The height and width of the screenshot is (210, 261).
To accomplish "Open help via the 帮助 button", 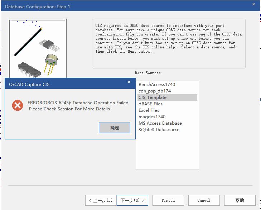I will click(240, 200).
